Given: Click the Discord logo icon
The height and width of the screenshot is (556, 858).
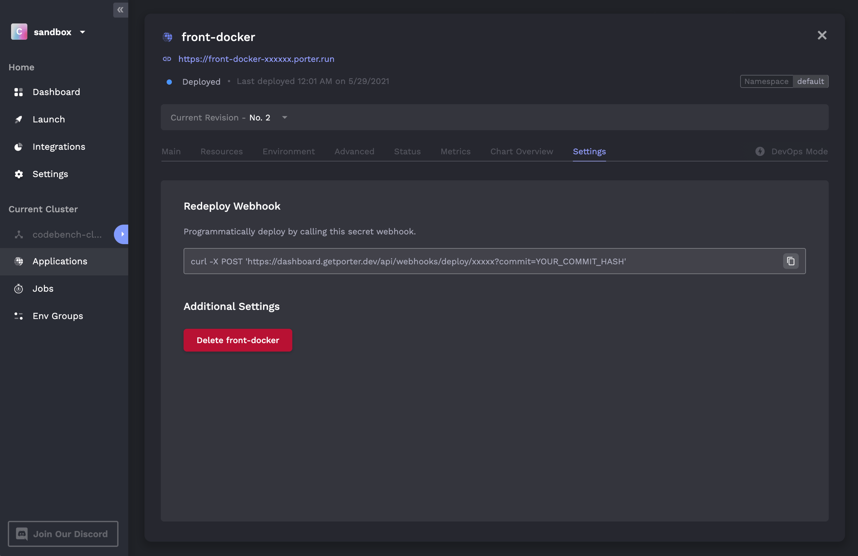Looking at the screenshot, I should (x=22, y=534).
